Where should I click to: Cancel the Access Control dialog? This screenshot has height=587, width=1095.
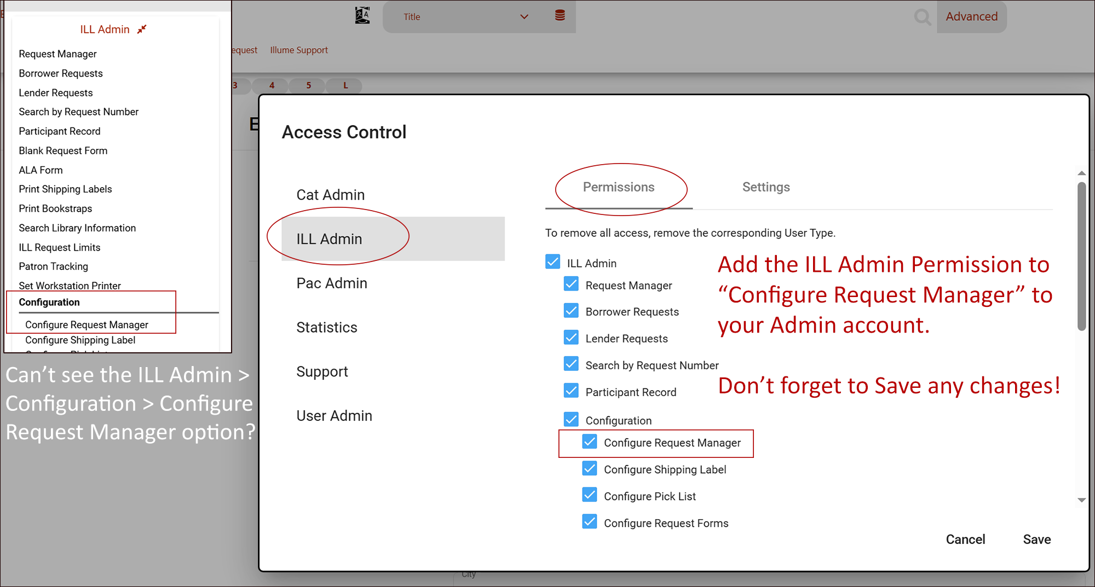[x=965, y=539]
